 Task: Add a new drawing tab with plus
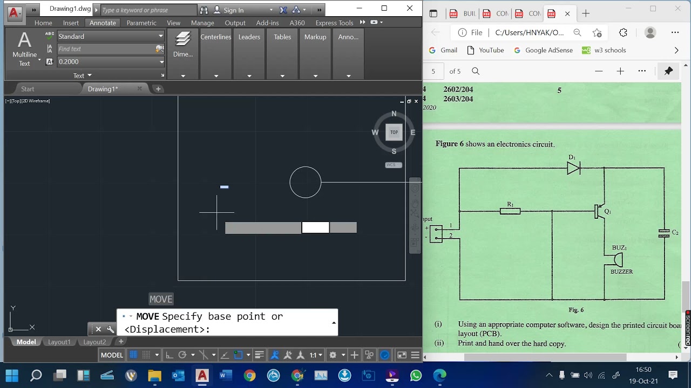coord(158,89)
